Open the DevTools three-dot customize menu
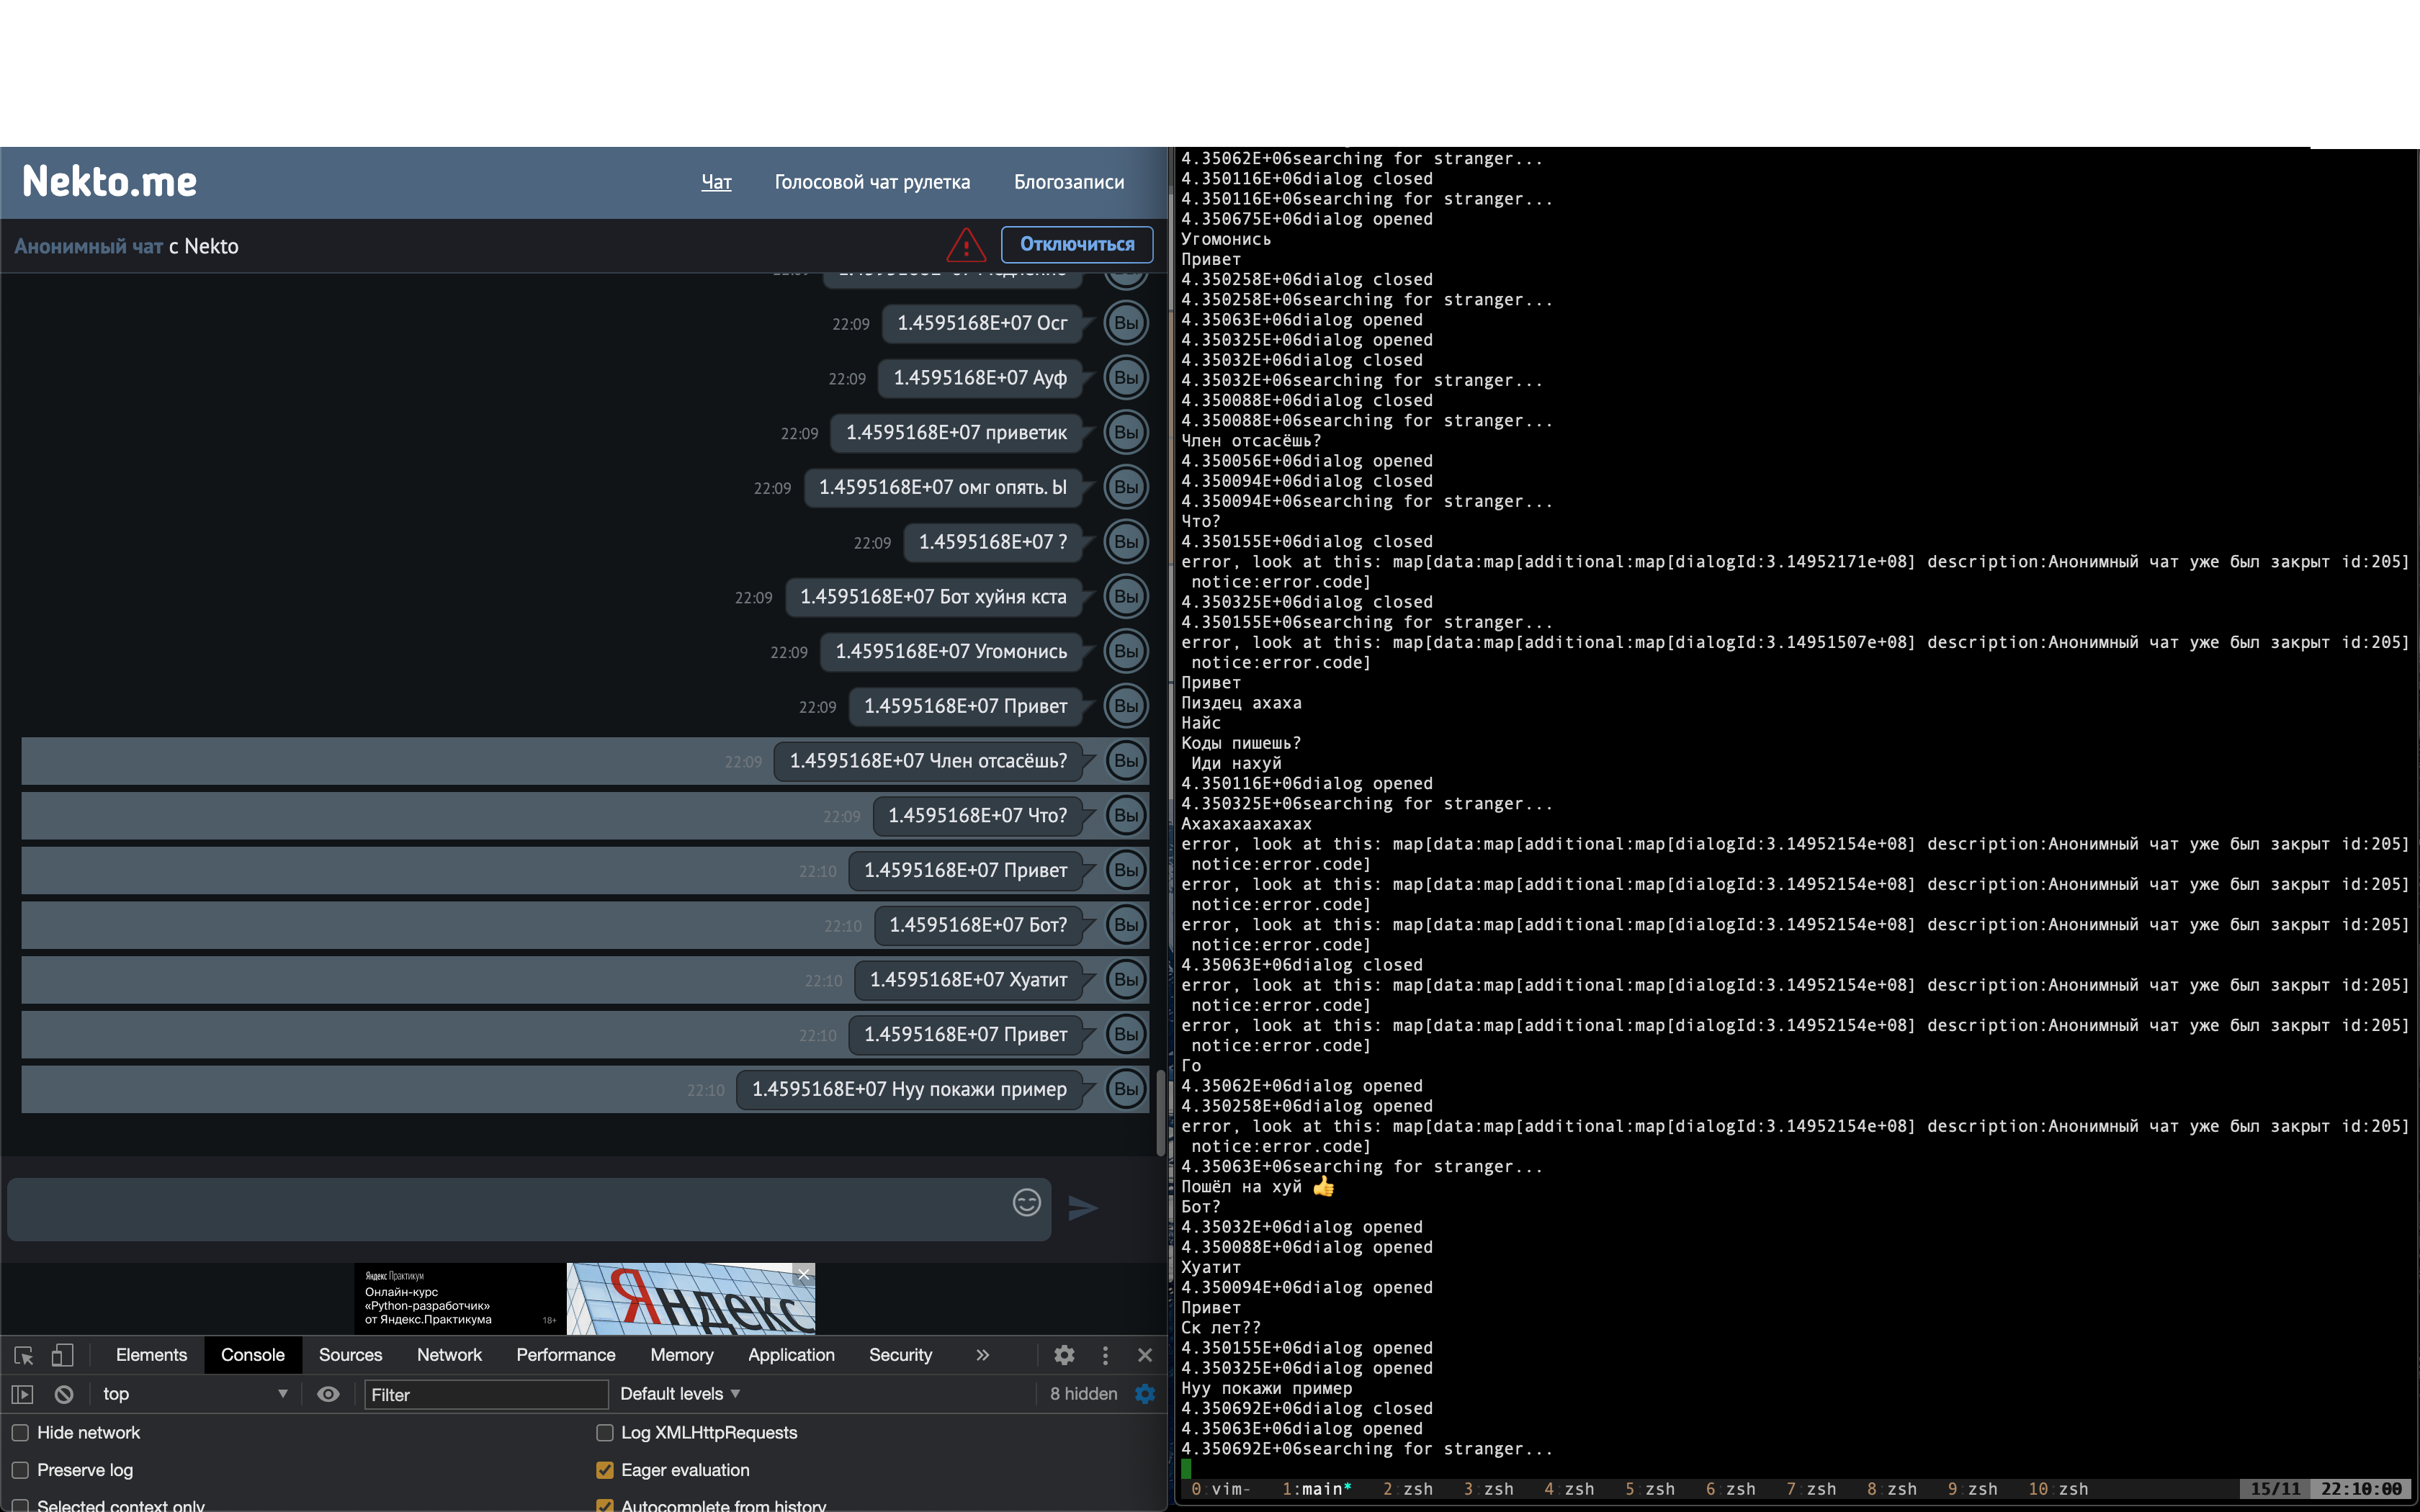 [1105, 1355]
